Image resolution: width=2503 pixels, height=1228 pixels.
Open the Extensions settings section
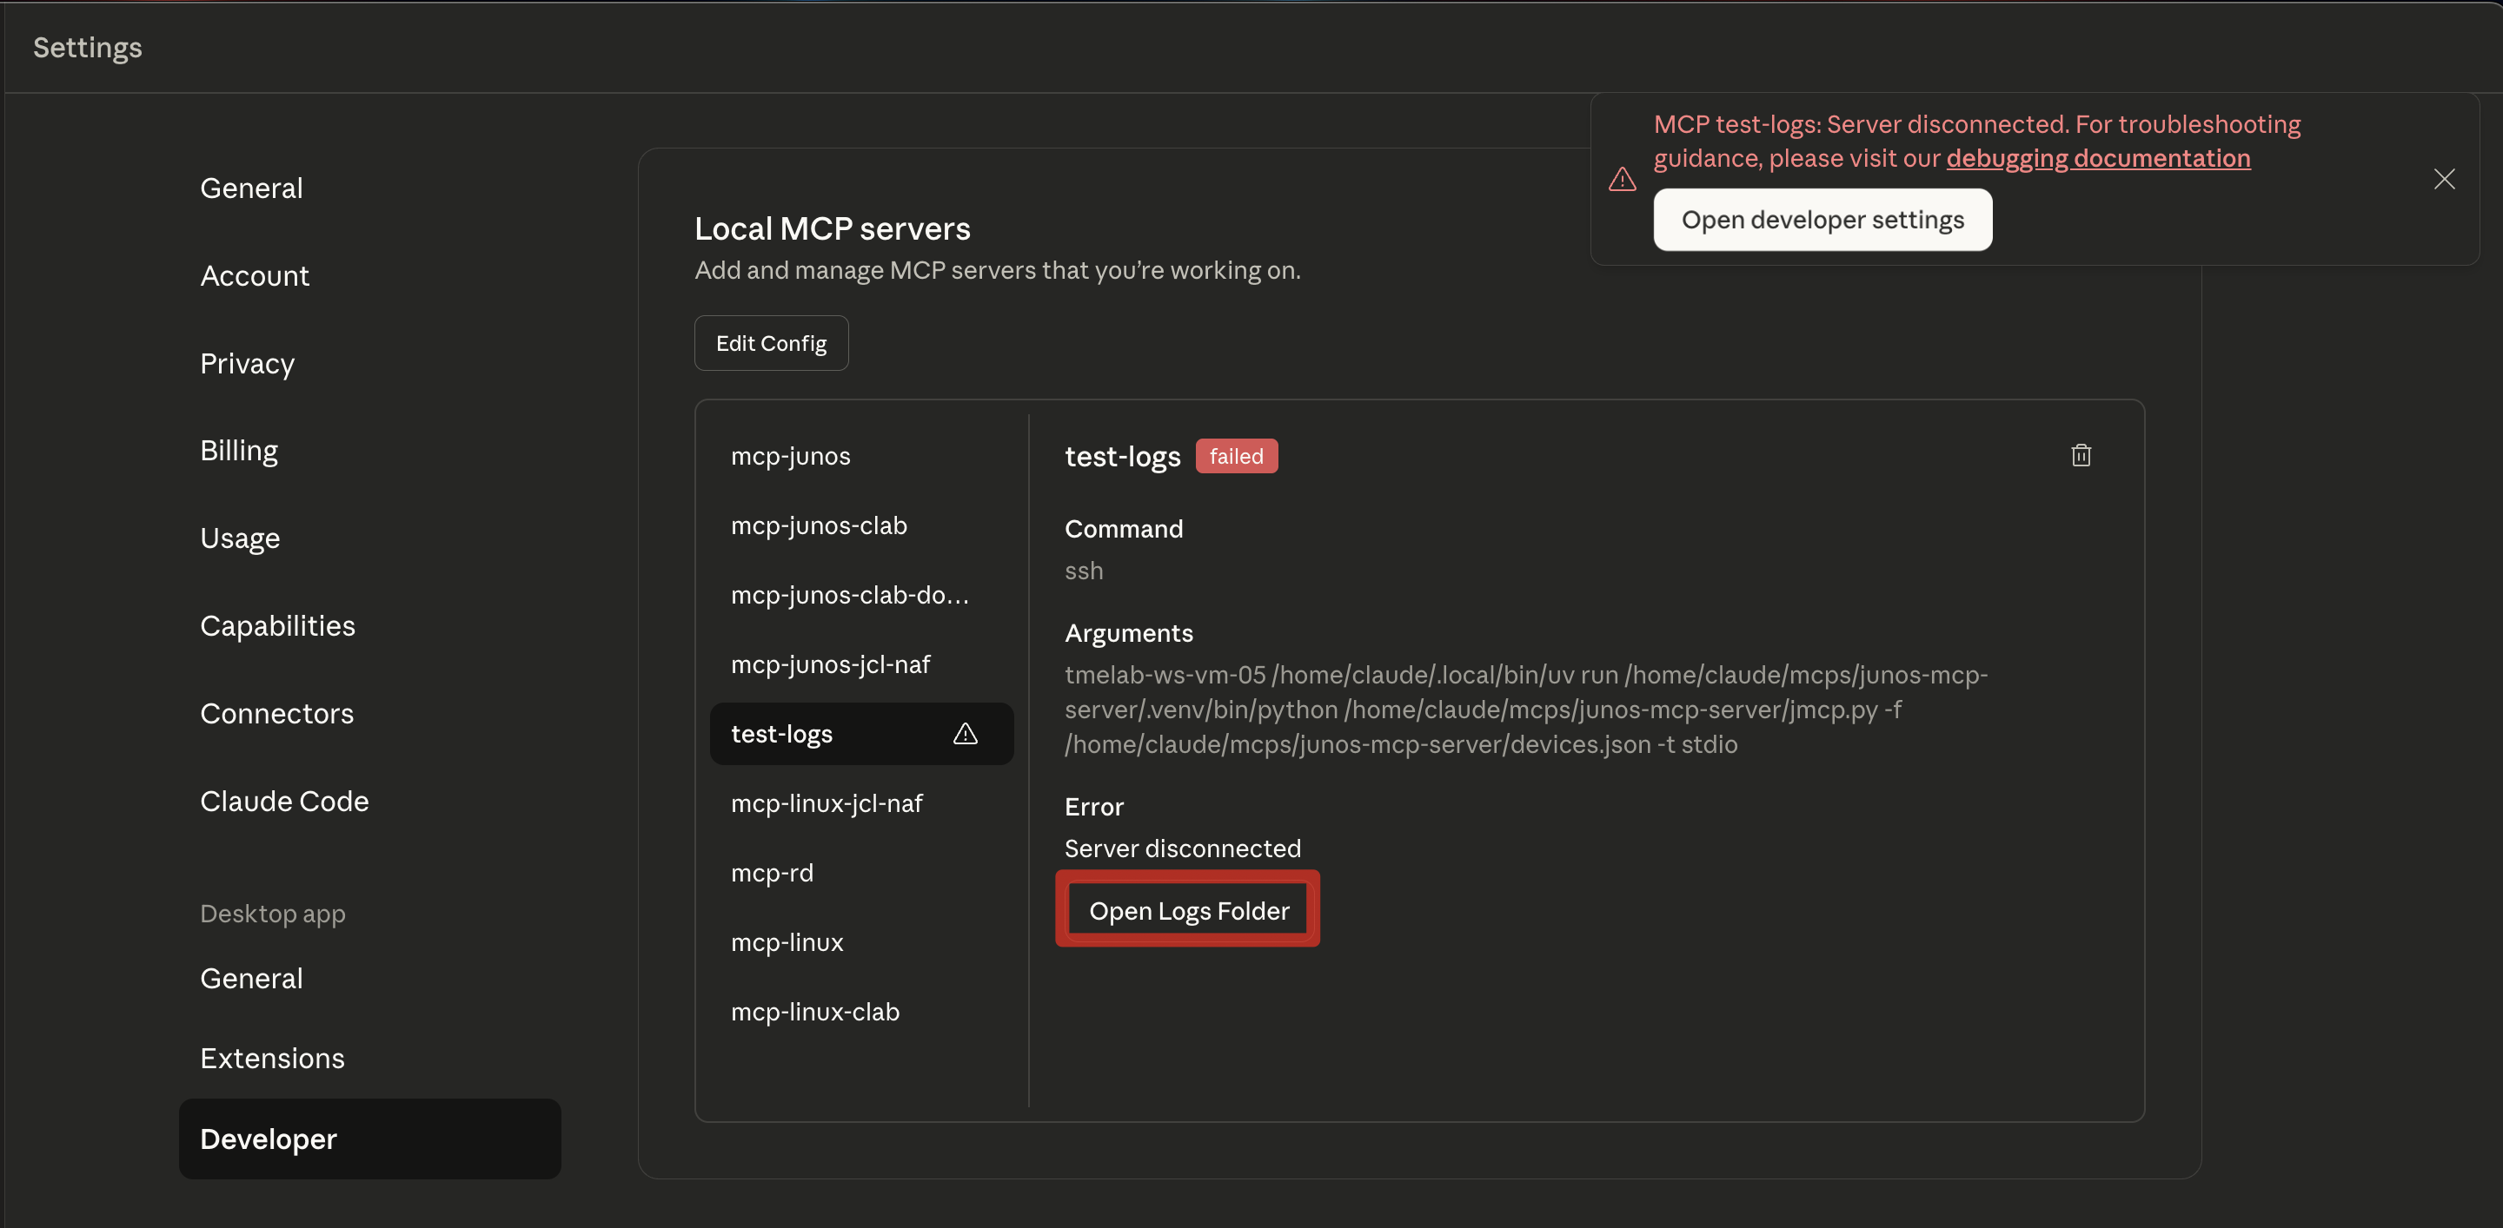coord(369,1058)
